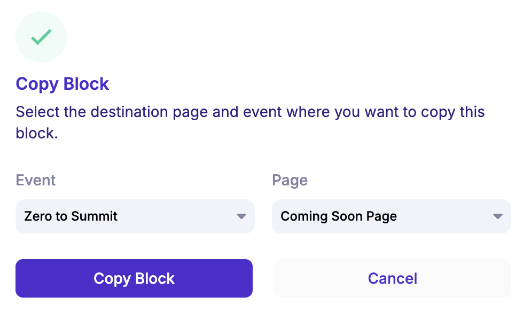This screenshot has height=312, width=531.
Task: Click the Copy Block heading text
Action: click(63, 84)
